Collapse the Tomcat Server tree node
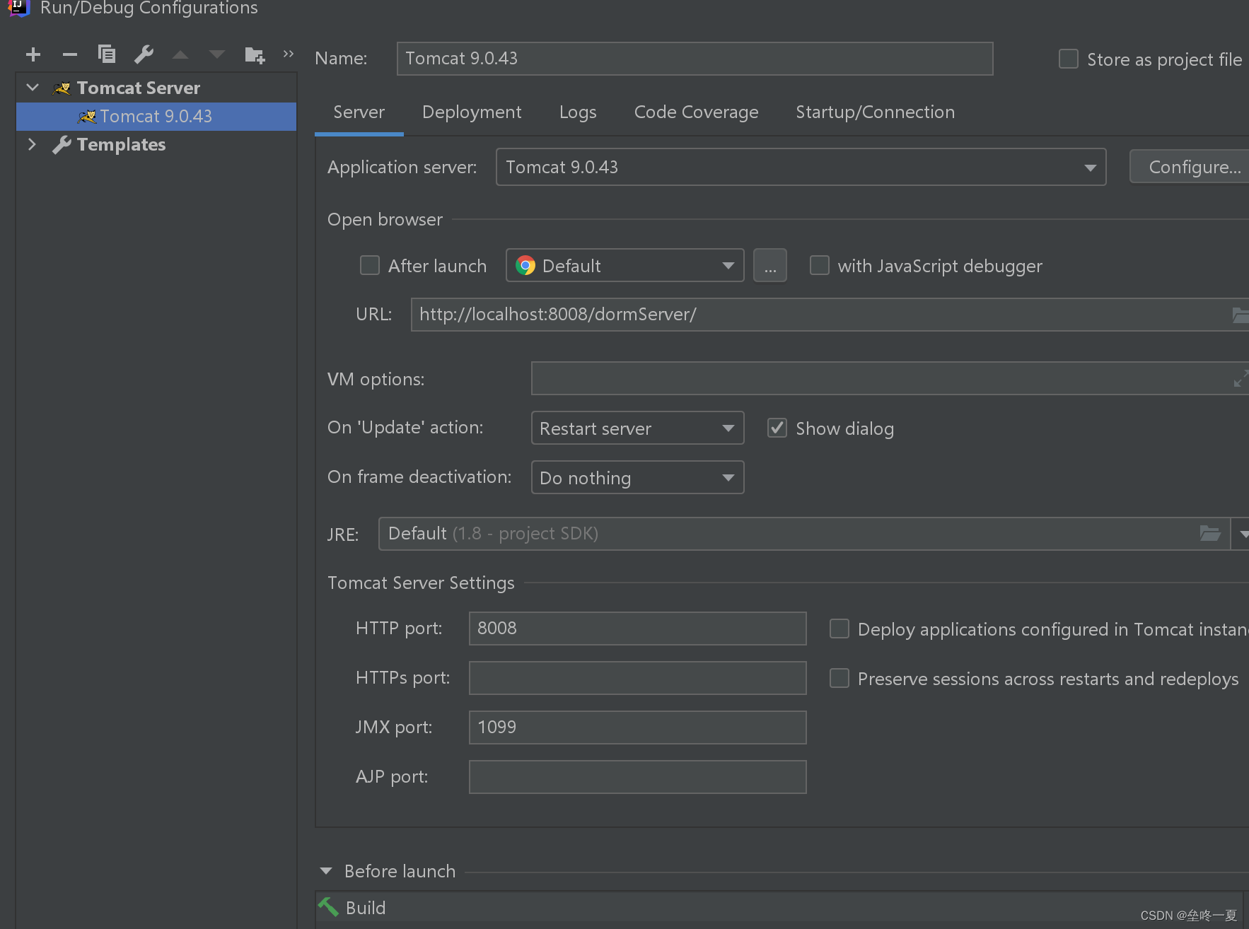1249x929 pixels. 32,87
